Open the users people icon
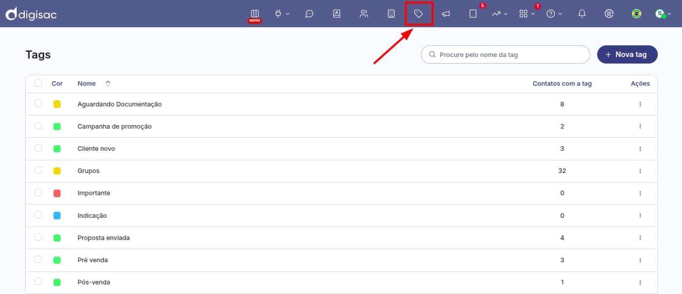The image size is (682, 294). pos(364,14)
